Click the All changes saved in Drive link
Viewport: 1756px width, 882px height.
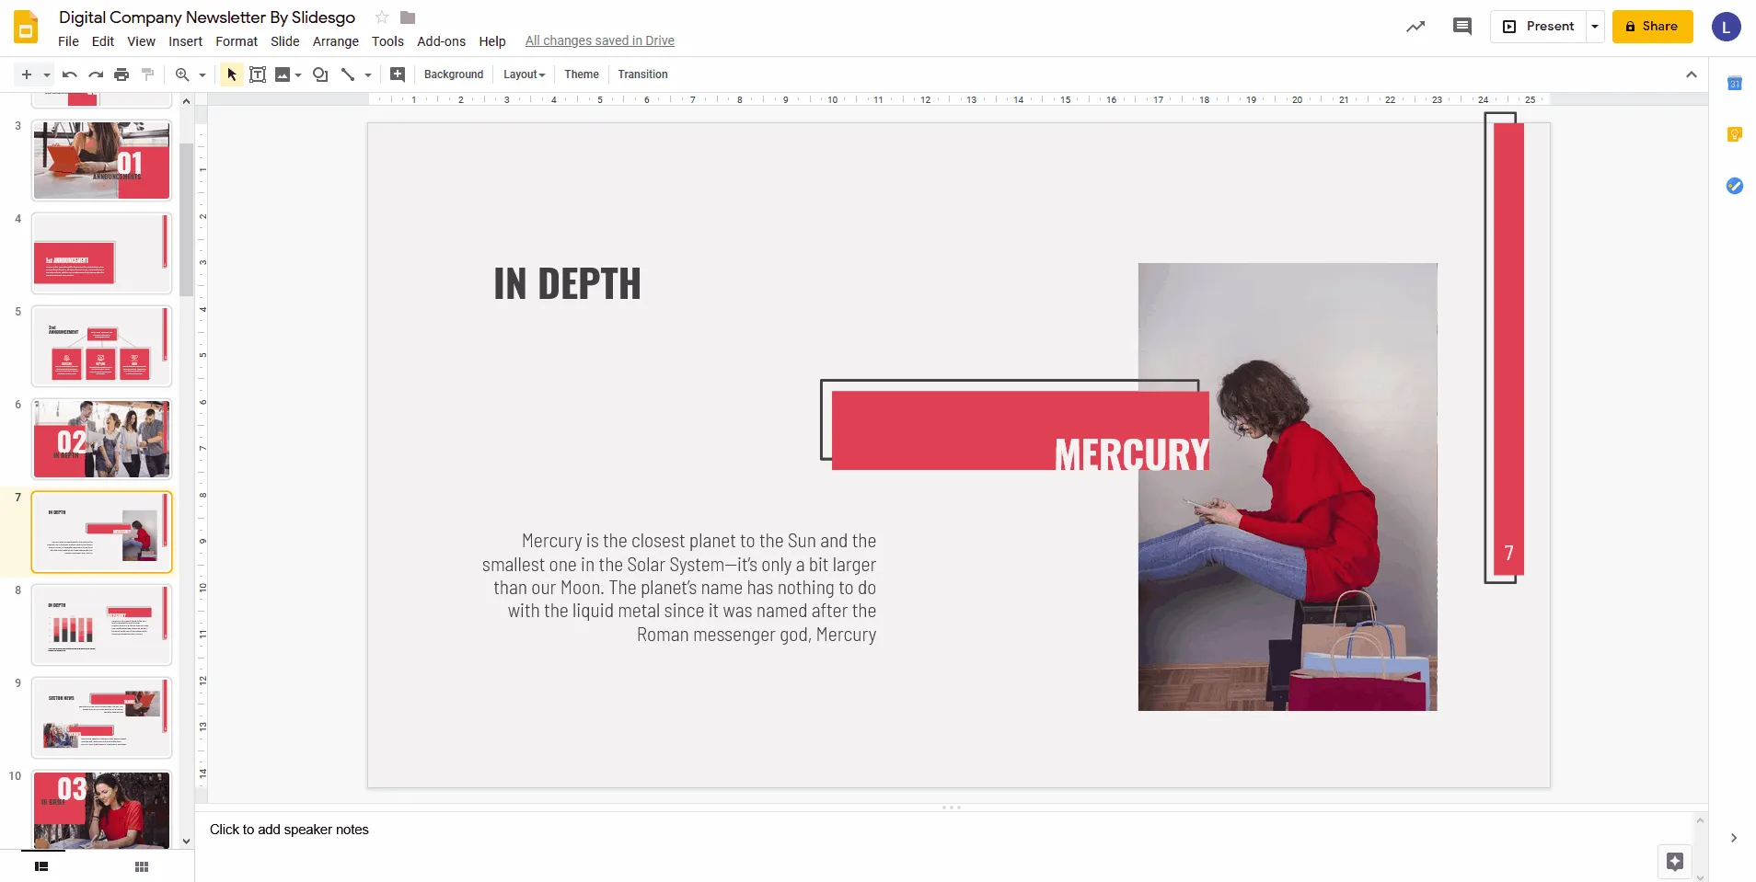[599, 40]
